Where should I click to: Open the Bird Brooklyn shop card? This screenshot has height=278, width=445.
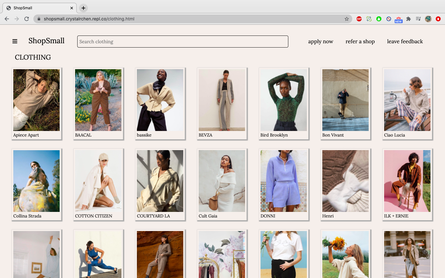(x=284, y=103)
